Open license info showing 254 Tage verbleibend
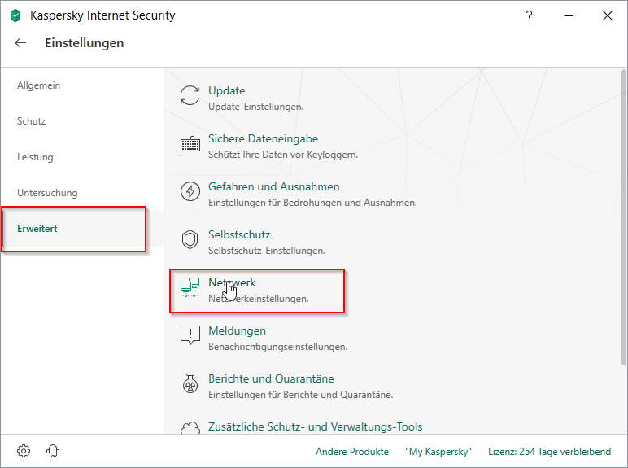 point(548,451)
